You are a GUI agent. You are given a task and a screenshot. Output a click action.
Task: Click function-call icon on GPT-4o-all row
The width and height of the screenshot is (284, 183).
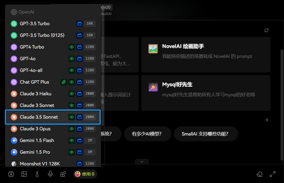click(79, 70)
